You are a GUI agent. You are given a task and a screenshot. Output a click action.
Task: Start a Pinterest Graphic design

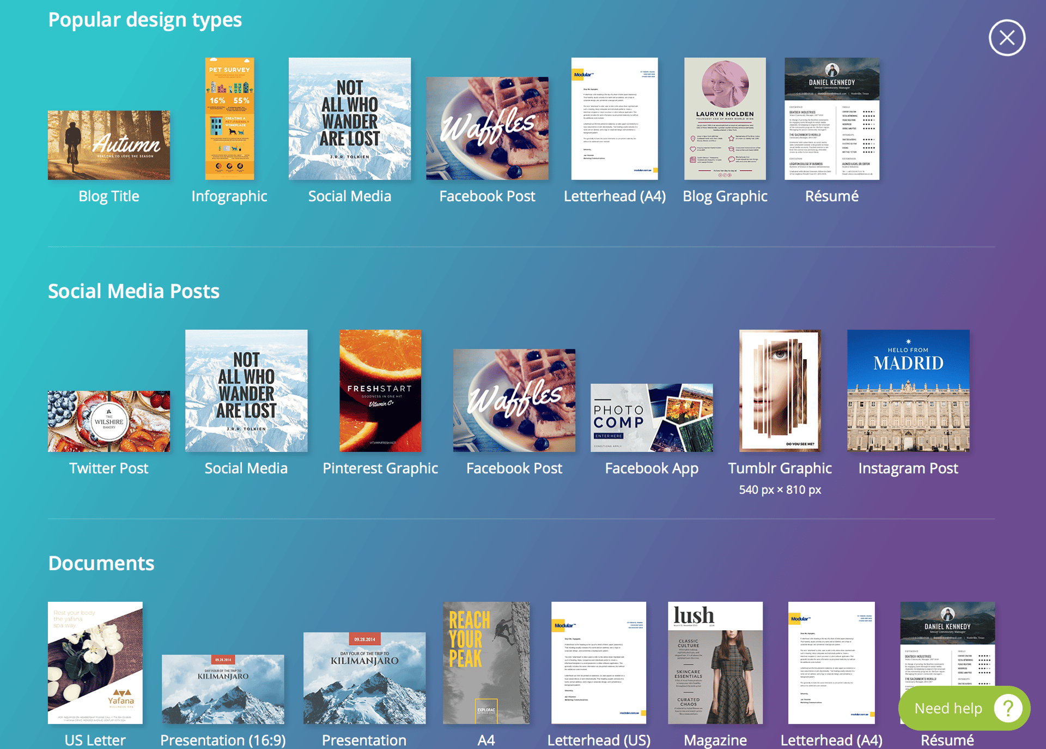tap(380, 391)
